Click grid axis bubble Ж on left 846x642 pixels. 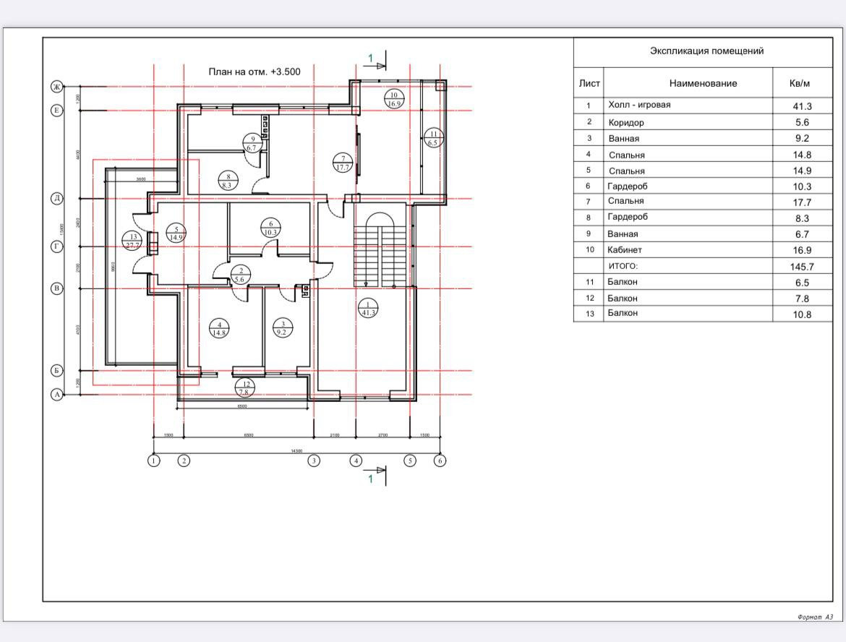coord(56,87)
